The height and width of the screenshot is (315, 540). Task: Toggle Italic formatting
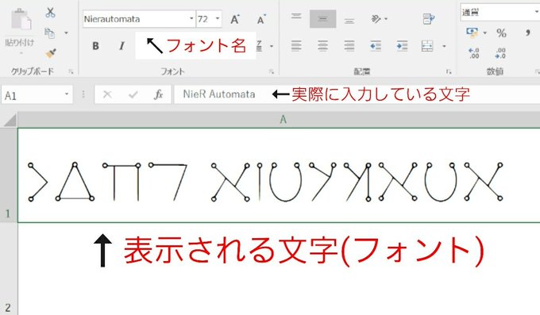pos(121,46)
